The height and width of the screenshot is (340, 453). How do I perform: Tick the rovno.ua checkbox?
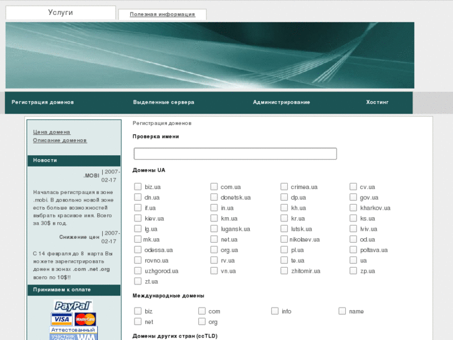138,260
